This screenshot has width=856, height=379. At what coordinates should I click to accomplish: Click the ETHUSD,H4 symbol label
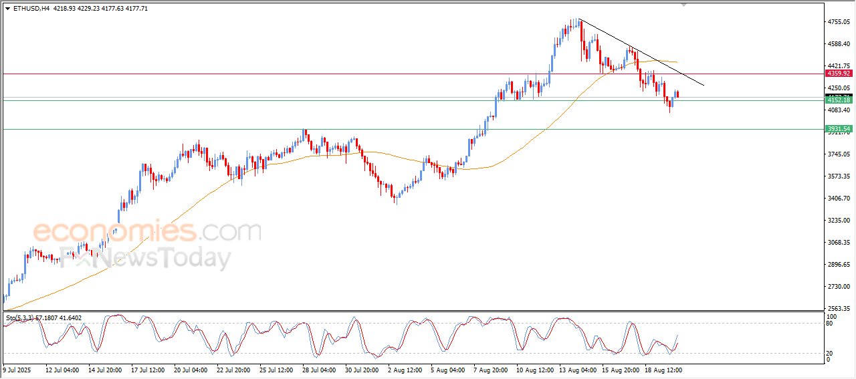click(31, 8)
